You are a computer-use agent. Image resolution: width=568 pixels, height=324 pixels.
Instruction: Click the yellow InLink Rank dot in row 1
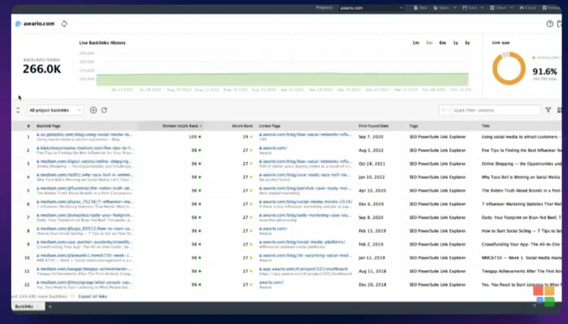coord(251,137)
